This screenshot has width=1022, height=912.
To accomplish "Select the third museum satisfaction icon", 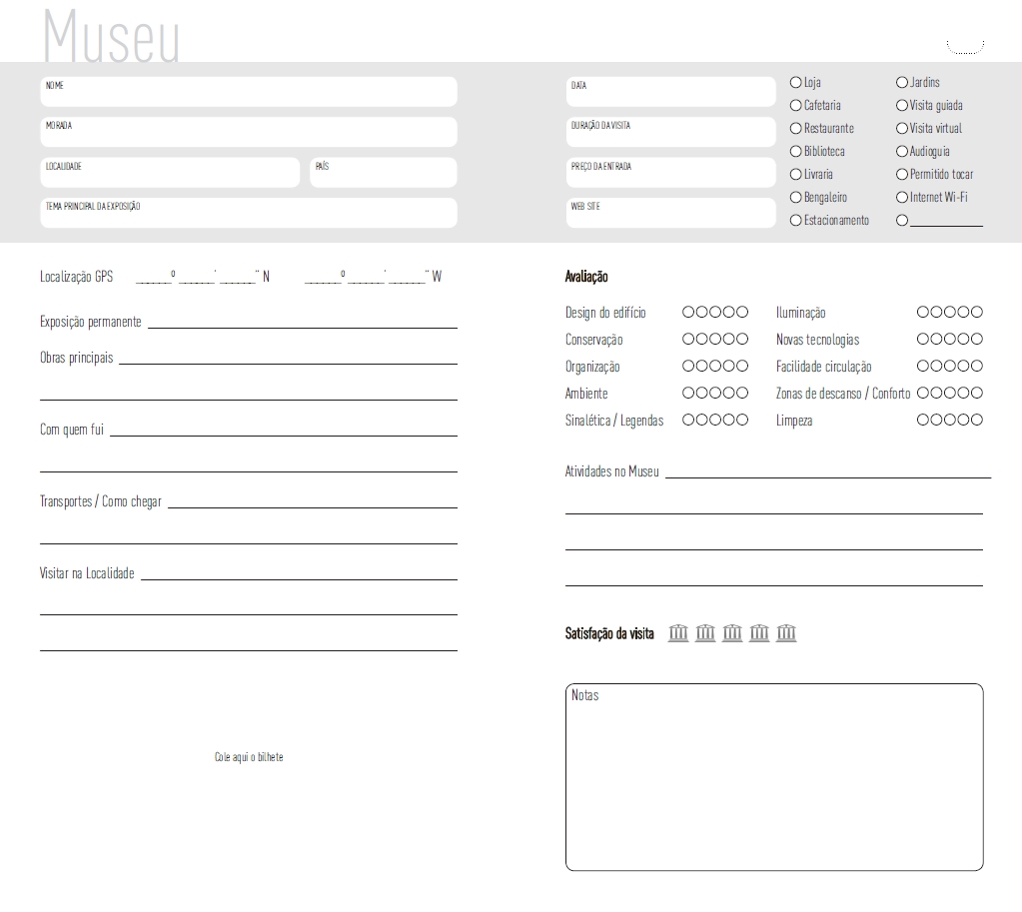I will tap(732, 632).
